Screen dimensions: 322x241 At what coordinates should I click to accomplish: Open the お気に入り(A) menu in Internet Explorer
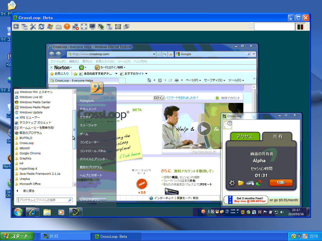click(x=105, y=61)
